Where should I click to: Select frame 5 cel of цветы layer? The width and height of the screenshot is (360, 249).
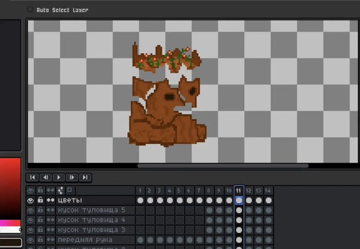point(179,201)
